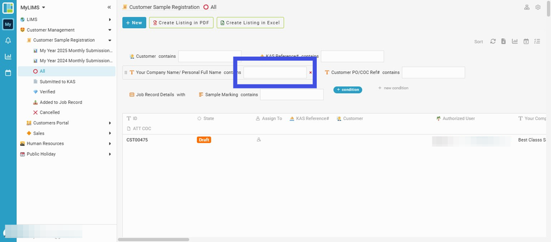Expand the Human Resources section
Screen dimensions: 551x242
(110, 144)
